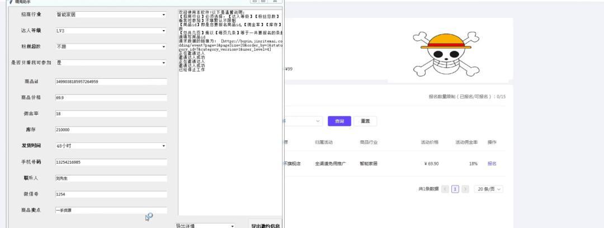Viewport: 604px width, 228px height.
Task: Click the feather app icon in the title bar
Action: (11, 2)
